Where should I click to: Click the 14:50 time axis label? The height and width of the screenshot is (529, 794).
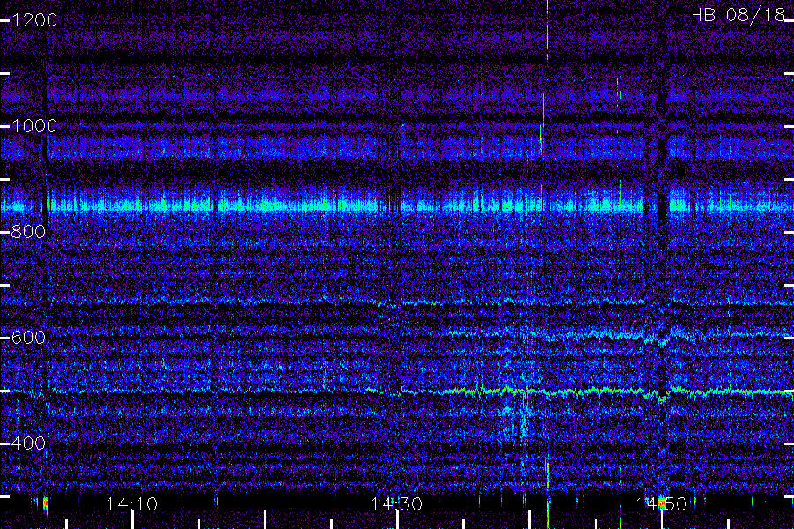(662, 504)
